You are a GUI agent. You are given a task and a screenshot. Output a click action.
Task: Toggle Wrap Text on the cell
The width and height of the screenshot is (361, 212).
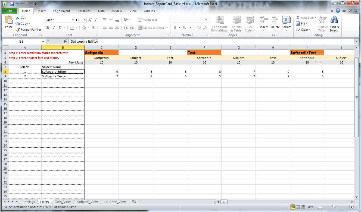point(148,20)
